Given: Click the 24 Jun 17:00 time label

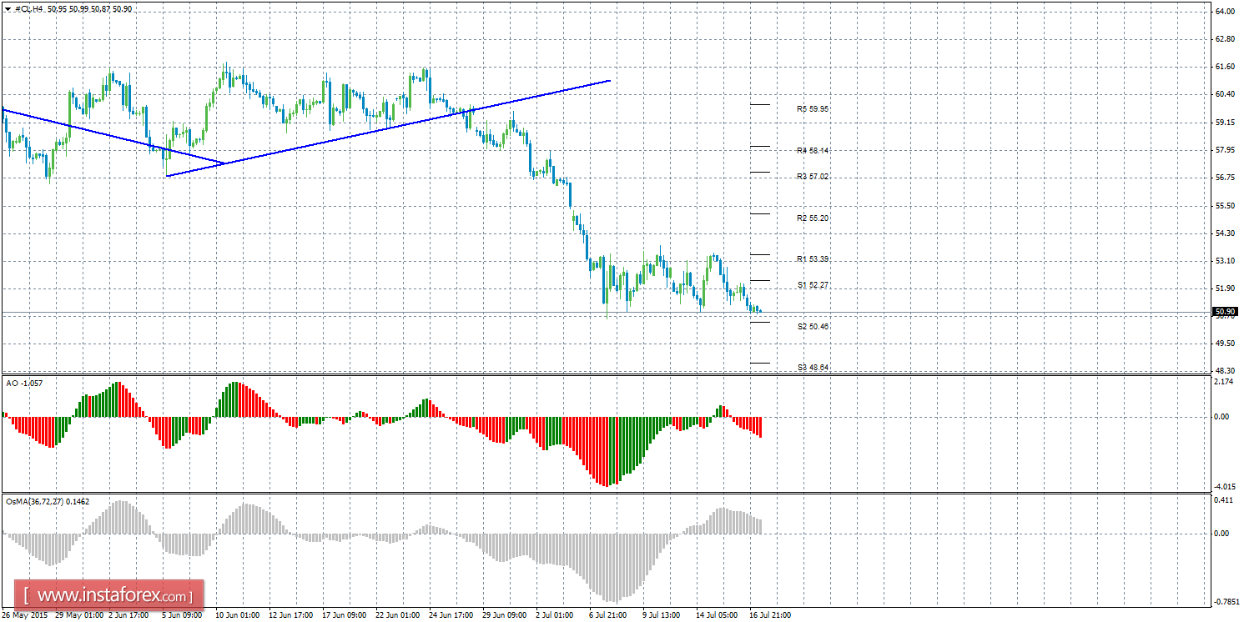Looking at the screenshot, I should pyautogui.click(x=450, y=615).
